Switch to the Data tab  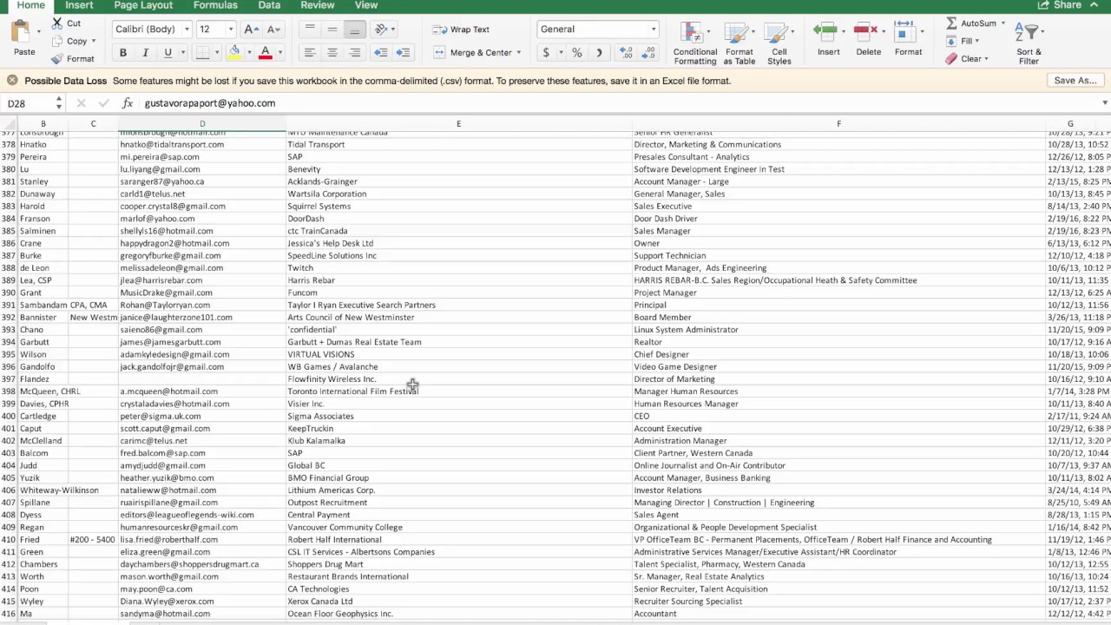tap(269, 5)
